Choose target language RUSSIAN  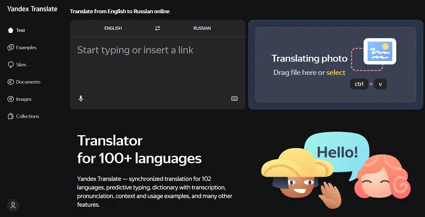click(202, 28)
